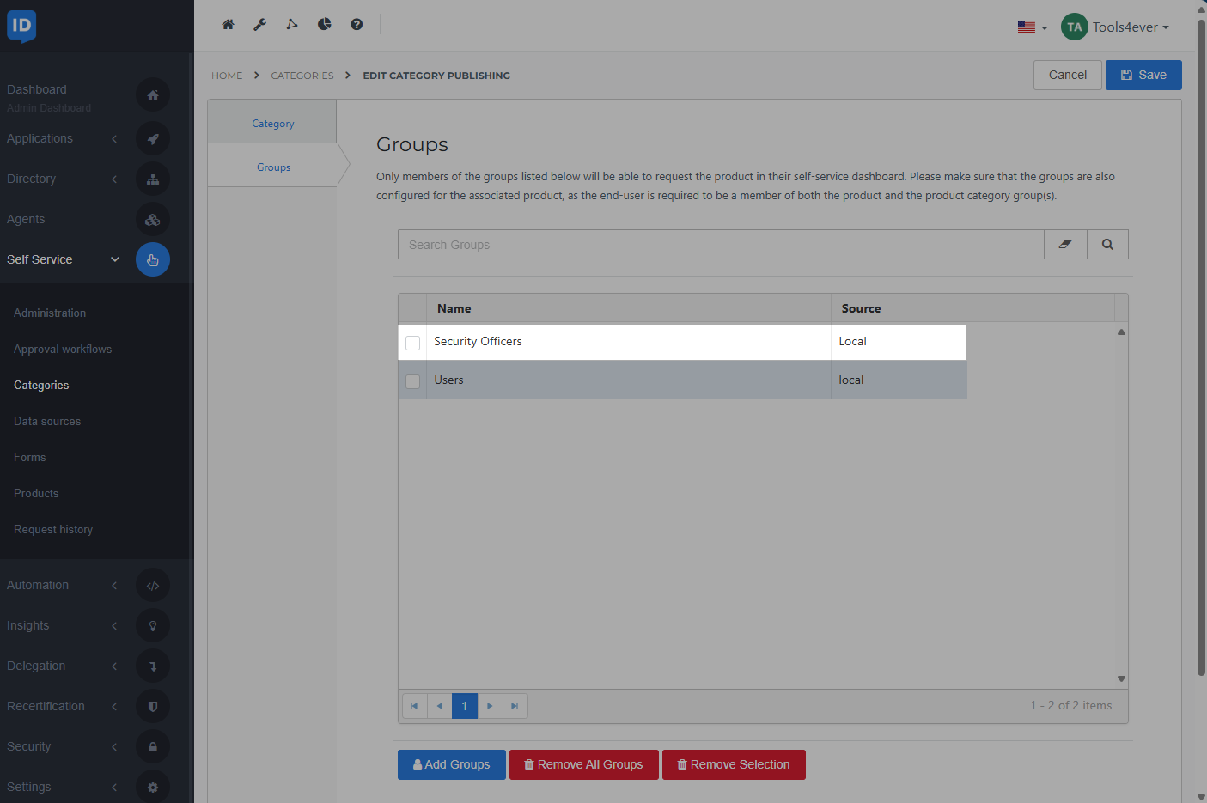The image size is (1207, 803).
Task: Click the Agents sidebar icon
Action: (153, 220)
